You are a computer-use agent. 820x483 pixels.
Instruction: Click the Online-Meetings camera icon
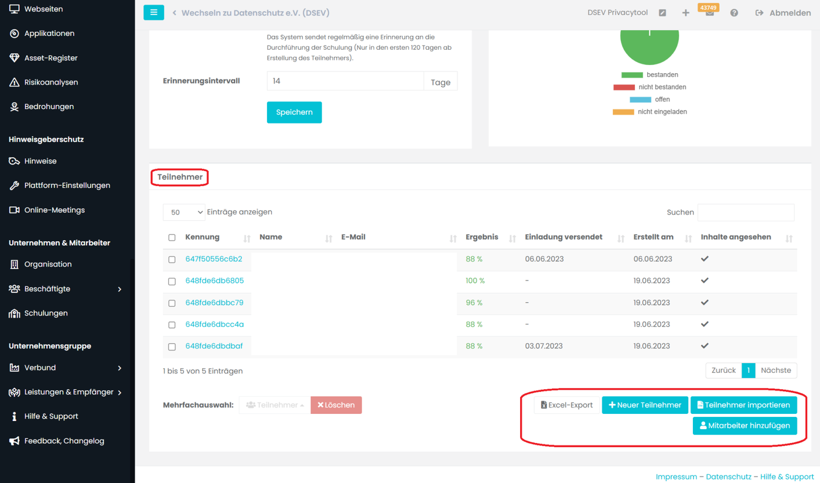click(x=15, y=210)
